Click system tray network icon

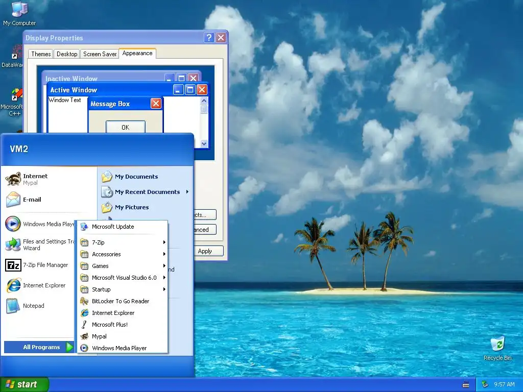[485, 384]
